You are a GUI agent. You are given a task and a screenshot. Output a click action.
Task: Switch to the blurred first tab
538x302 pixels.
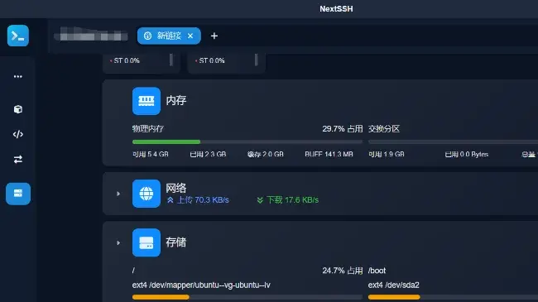tap(91, 35)
